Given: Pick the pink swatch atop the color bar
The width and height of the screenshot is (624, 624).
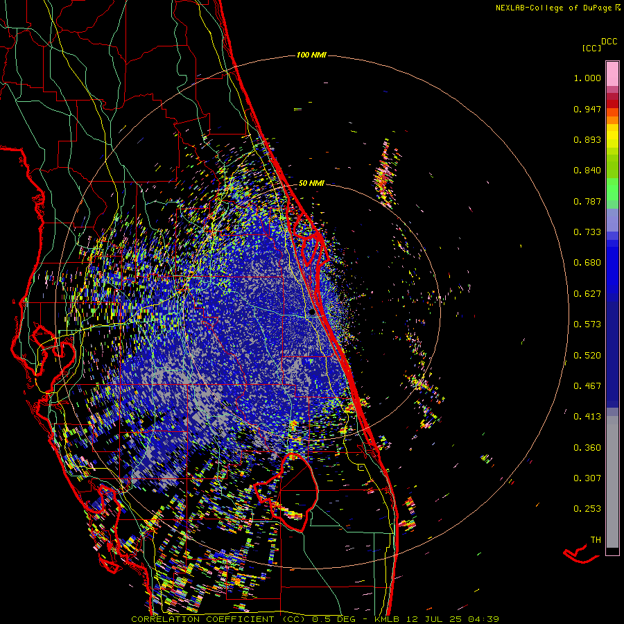Looking at the screenshot, I should coord(612,74).
